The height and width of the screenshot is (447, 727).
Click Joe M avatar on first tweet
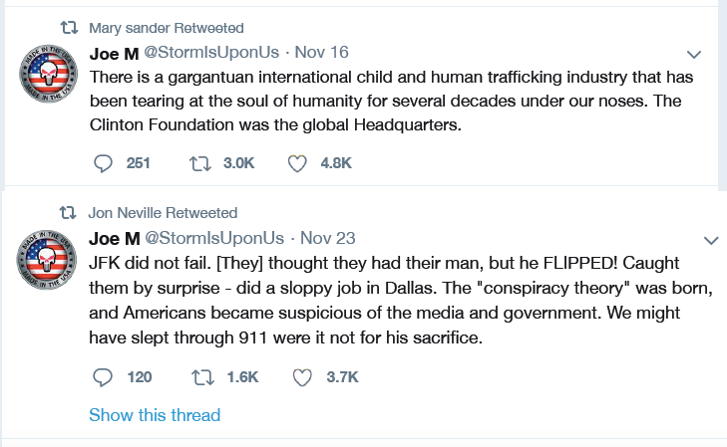tap(48, 73)
